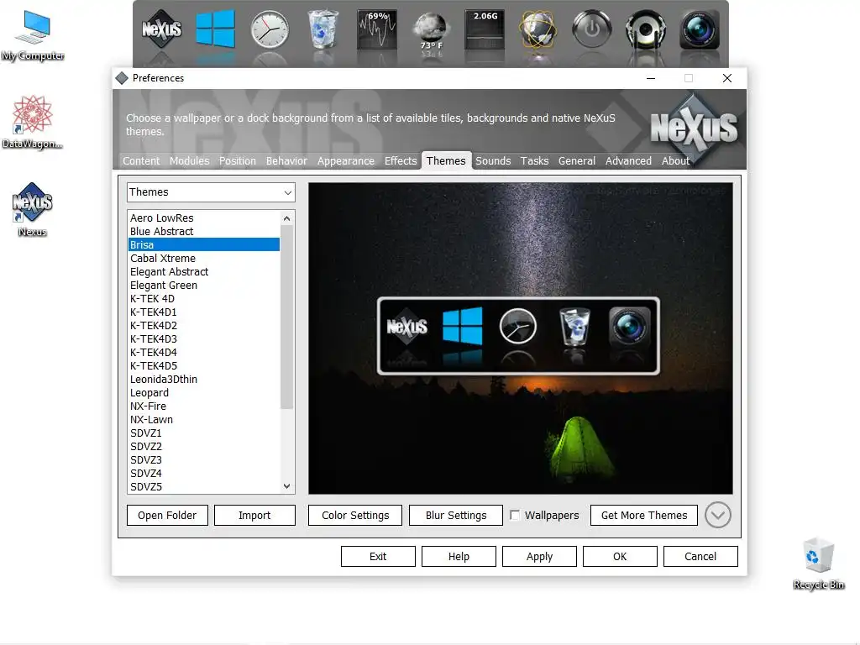Select the K-TEK 4D theme
Image resolution: width=860 pixels, height=645 pixels.
(x=203, y=298)
